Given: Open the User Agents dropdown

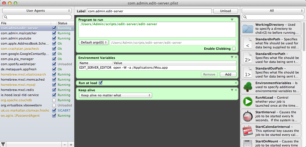Looking at the screenshot, I should tap(37, 11).
